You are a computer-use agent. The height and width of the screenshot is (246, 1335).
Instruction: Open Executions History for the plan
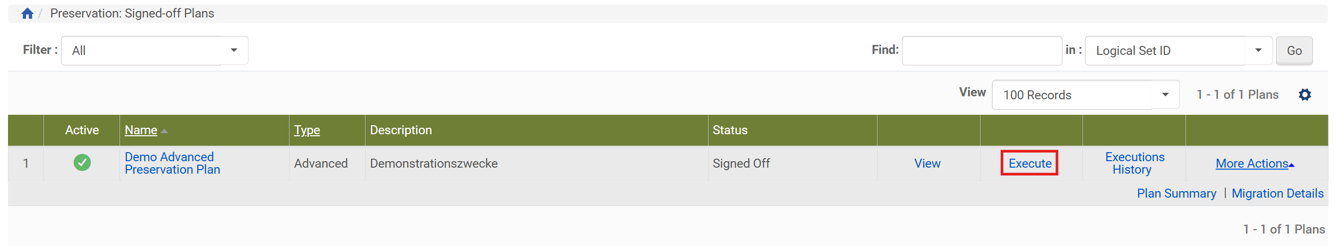click(x=1134, y=163)
